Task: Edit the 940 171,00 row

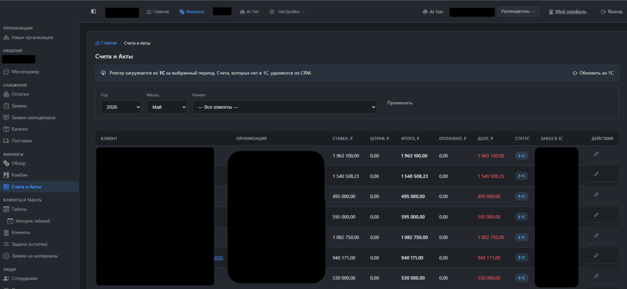Action: tap(596, 255)
